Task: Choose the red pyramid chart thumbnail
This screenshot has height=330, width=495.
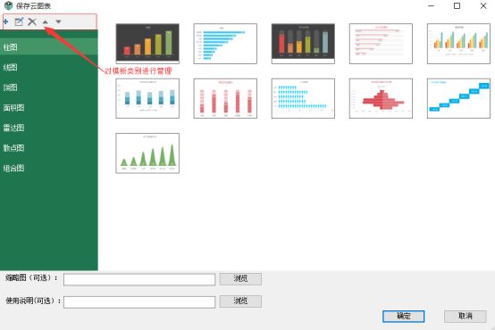Action: pyautogui.click(x=381, y=98)
